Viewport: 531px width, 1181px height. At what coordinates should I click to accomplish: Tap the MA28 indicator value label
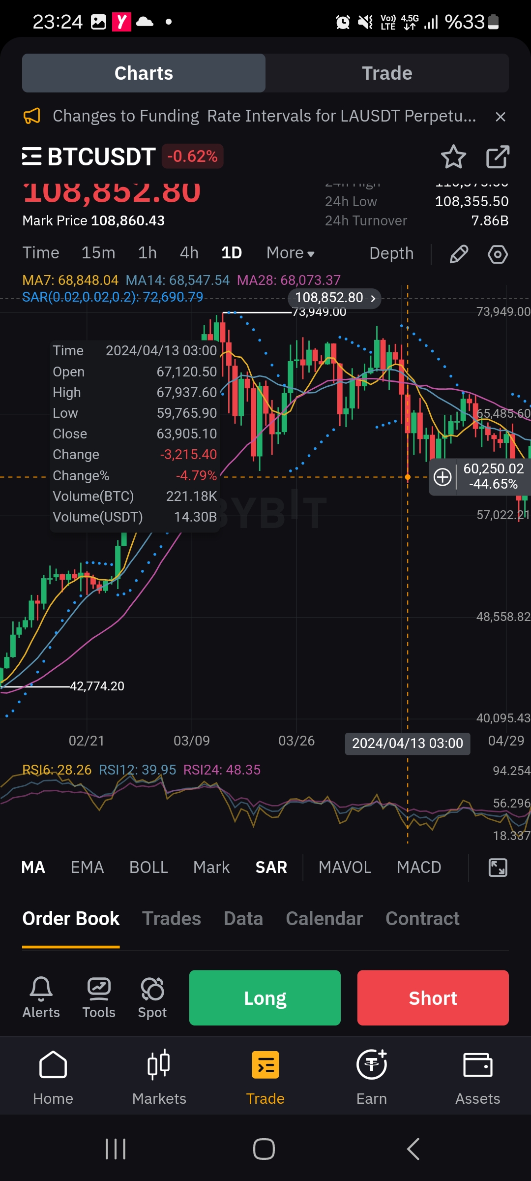289,280
